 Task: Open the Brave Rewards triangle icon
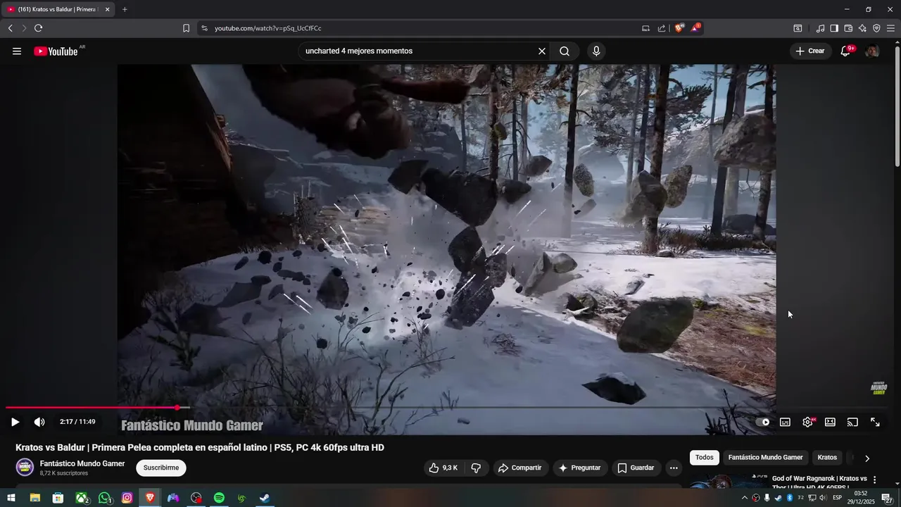(x=695, y=28)
